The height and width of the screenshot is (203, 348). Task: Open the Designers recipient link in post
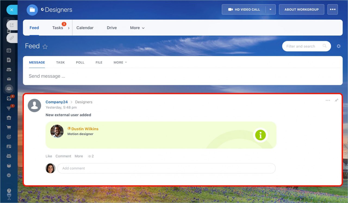click(84, 102)
